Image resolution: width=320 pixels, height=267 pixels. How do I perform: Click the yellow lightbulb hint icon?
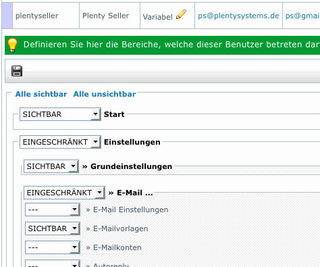[12, 45]
